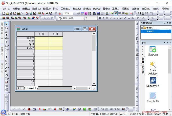Toggle auto-hide pin of Object Manager
The image size is (172, 116).
(167, 23)
